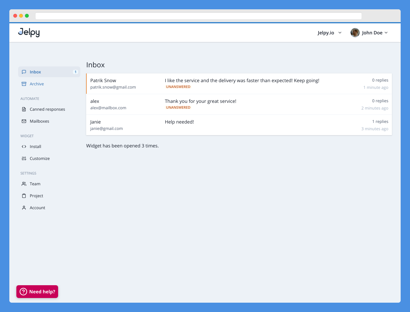Click '0 replies' on Patrik Snow's row
This screenshot has width=410, height=312.
click(x=380, y=80)
